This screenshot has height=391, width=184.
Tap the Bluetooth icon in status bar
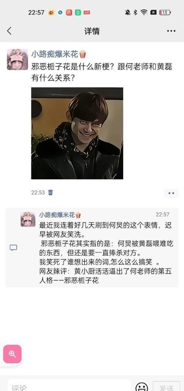[135, 13]
